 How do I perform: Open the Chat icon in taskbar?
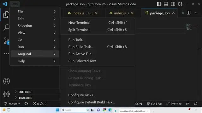[98, 110]
